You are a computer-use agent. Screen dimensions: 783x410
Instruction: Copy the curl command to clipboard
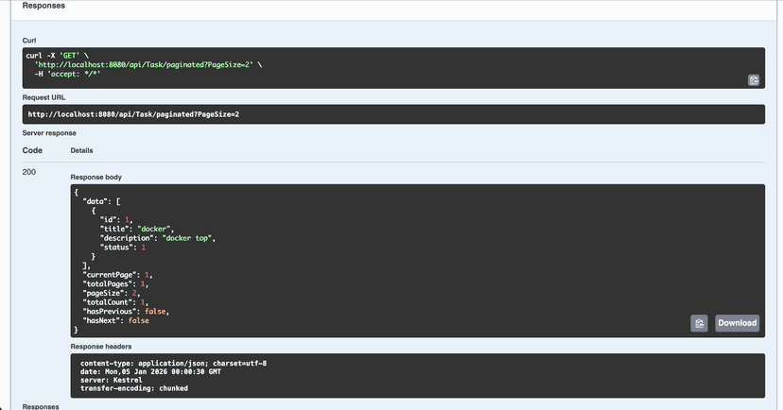point(754,79)
